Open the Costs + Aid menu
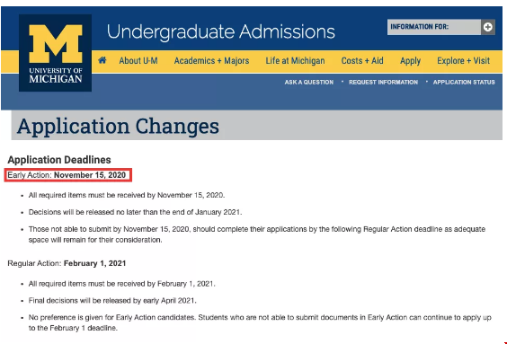This screenshot has height=344, width=507. (362, 61)
